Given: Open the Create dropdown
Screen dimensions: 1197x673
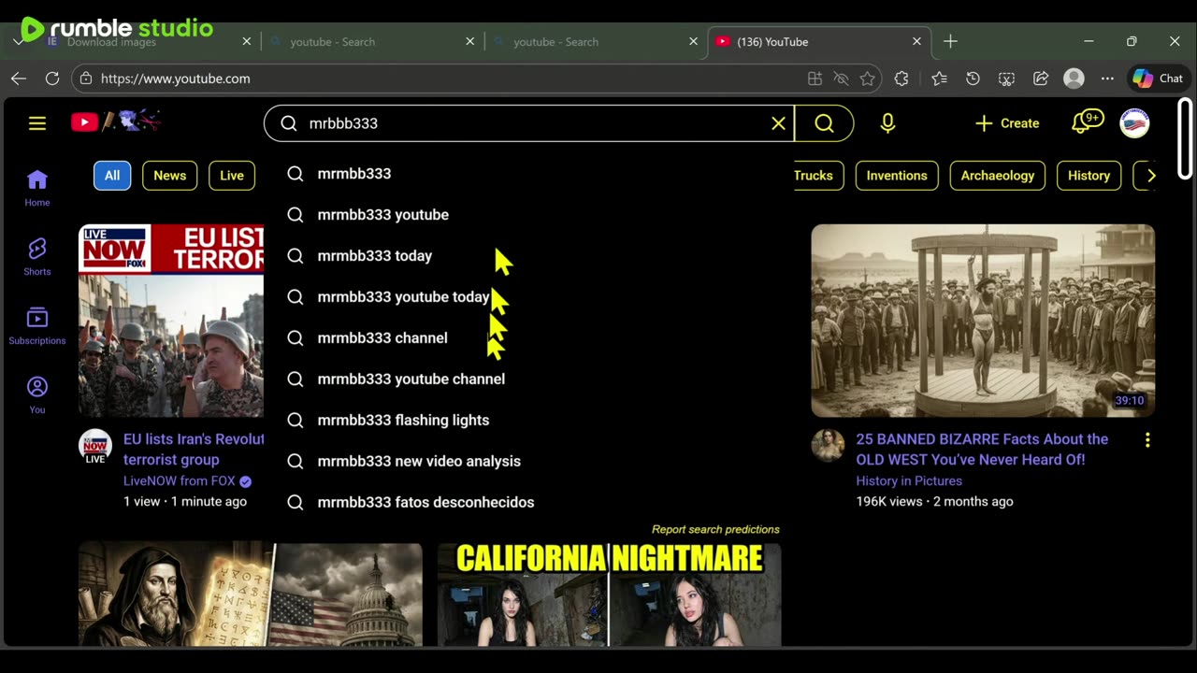Looking at the screenshot, I should pos(1007,123).
